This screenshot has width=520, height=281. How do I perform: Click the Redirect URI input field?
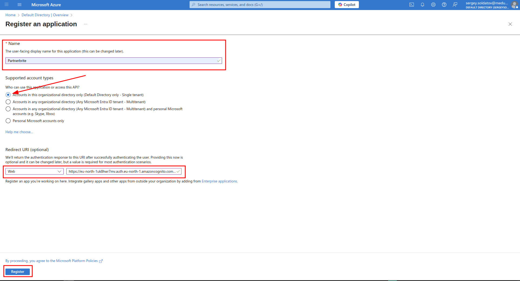point(124,171)
